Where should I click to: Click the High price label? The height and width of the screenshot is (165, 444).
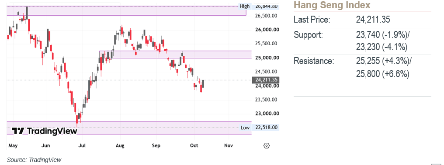point(244,6)
